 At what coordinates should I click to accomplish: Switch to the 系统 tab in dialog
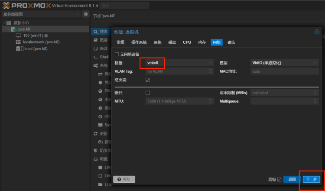pos(157,42)
